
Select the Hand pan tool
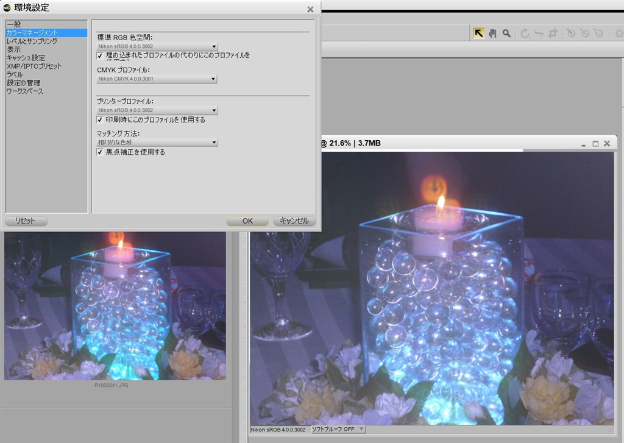click(492, 34)
